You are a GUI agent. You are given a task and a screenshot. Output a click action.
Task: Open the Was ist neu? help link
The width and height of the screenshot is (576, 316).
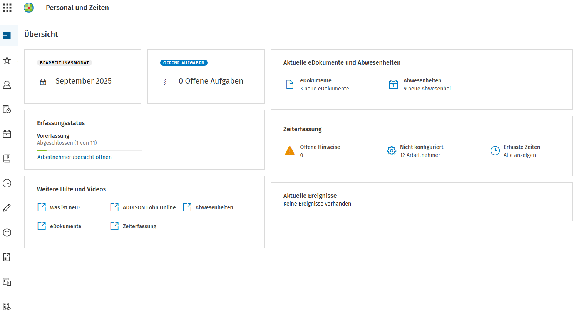[x=65, y=207]
